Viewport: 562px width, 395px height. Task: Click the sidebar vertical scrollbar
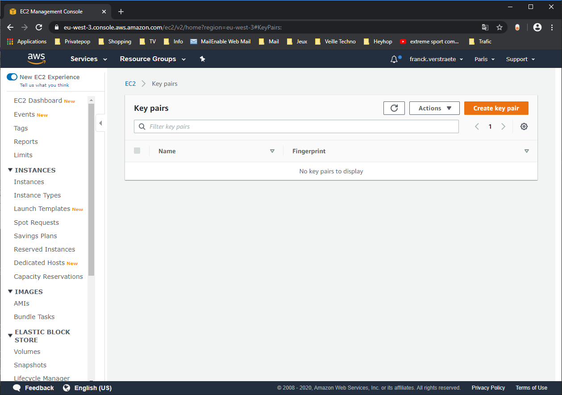pyautogui.click(x=92, y=190)
